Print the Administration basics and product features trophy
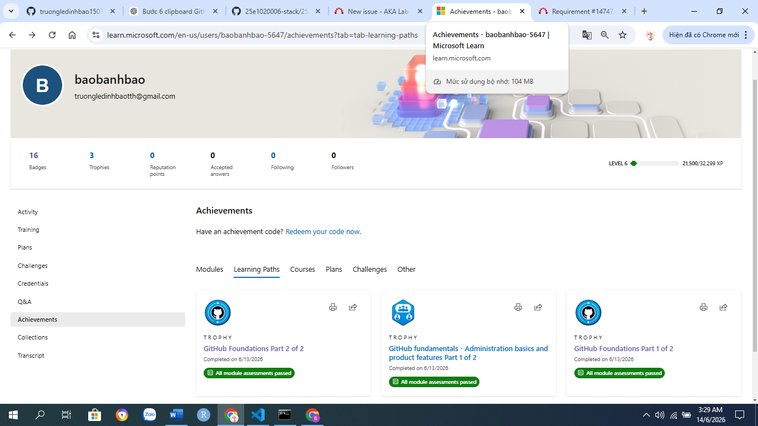 click(x=518, y=307)
